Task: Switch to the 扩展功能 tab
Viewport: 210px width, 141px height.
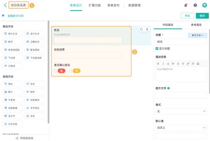Action: [94, 6]
